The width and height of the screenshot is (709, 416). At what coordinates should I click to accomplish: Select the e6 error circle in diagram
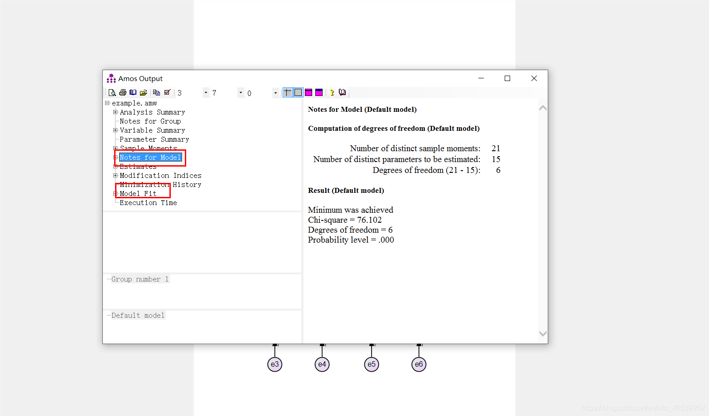[x=419, y=364]
